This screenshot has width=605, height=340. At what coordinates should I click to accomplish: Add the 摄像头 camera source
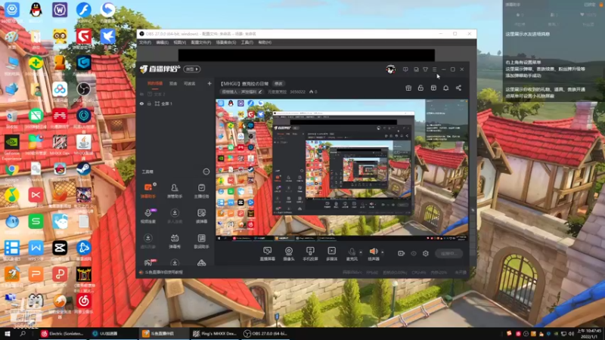[x=289, y=254]
